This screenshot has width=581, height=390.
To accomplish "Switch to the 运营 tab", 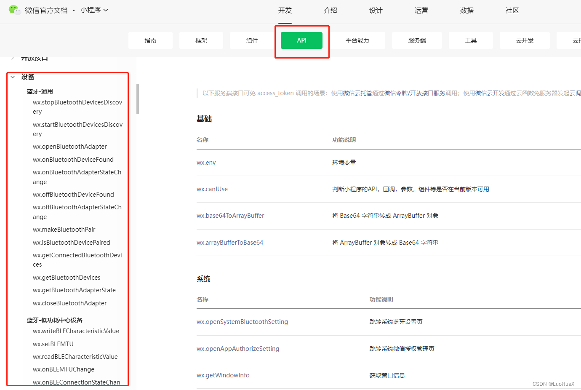I will click(x=421, y=11).
